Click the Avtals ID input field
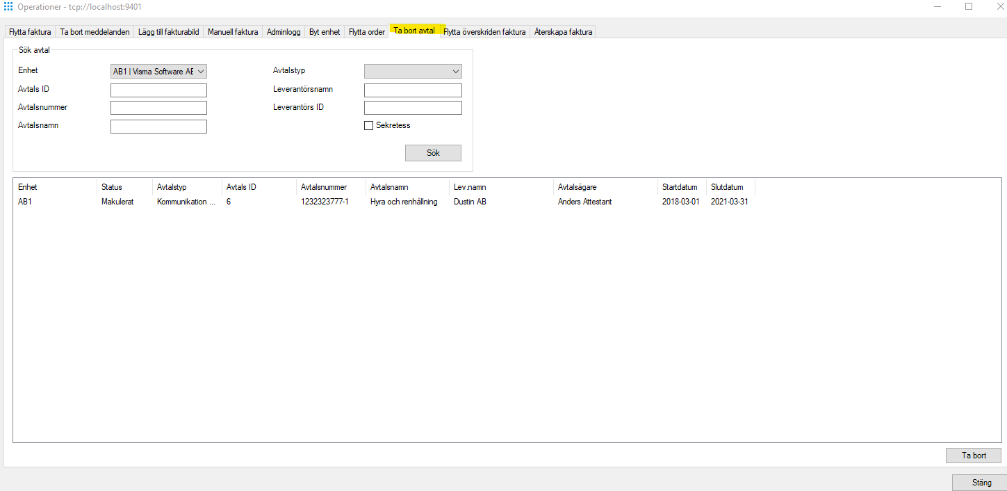 click(158, 90)
